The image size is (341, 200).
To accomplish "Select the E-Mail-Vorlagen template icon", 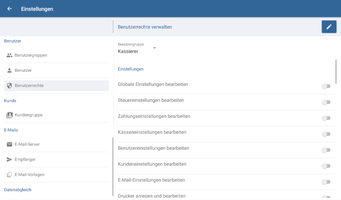I will 9,174.
